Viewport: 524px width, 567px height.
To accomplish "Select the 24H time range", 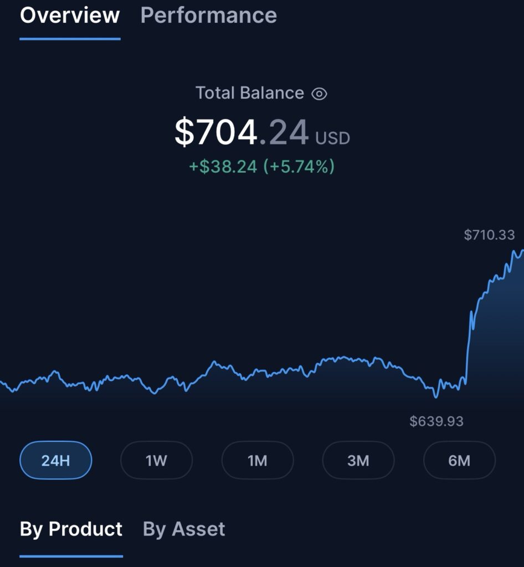I will point(56,460).
